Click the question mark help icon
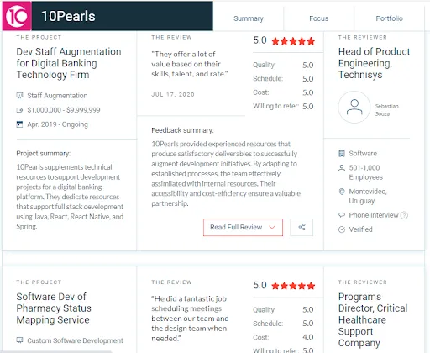This screenshot has width=430, height=353. click(x=404, y=215)
